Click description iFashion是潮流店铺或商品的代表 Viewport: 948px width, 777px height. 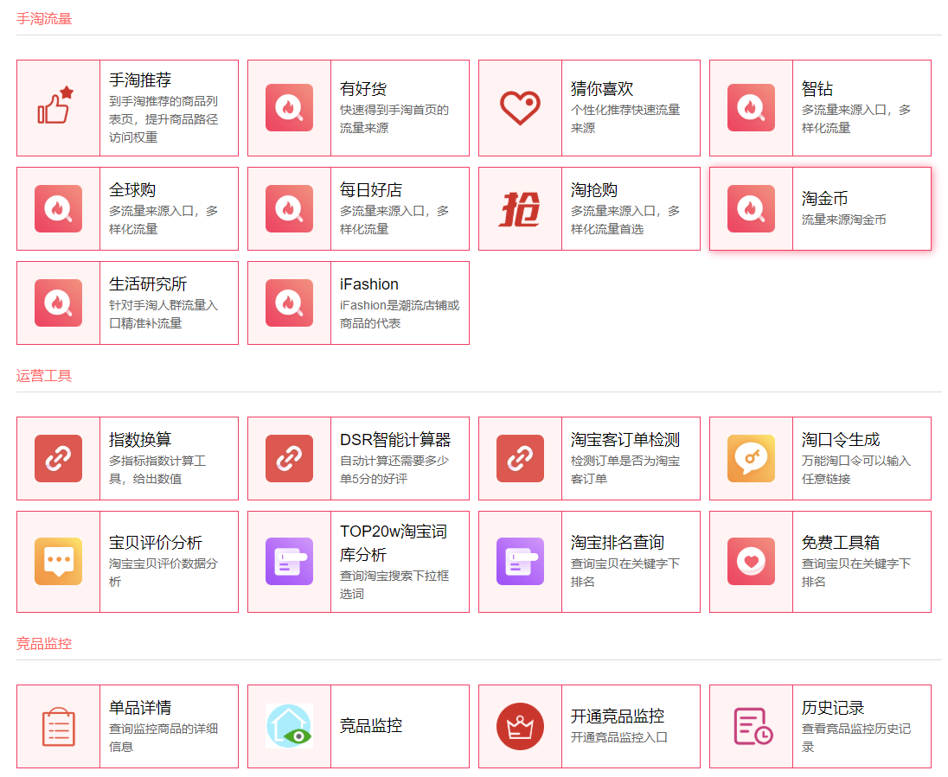tap(400, 315)
